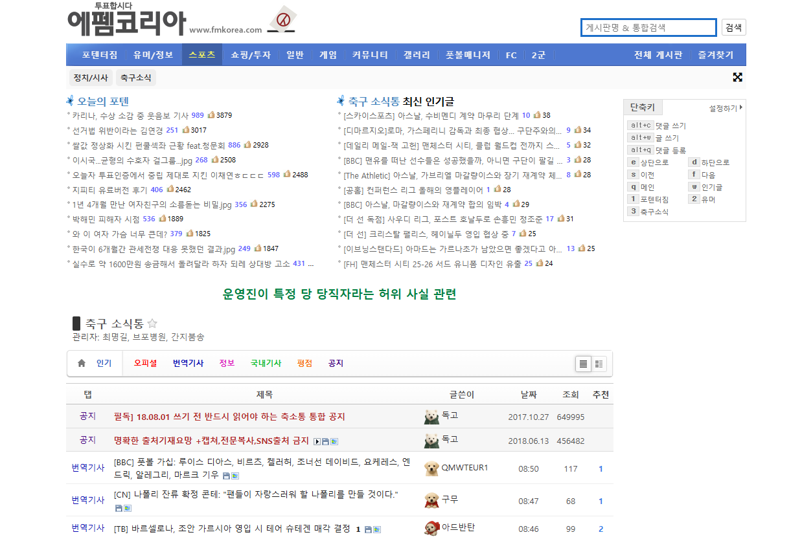Select the 국내기사 category tab

tap(266, 363)
